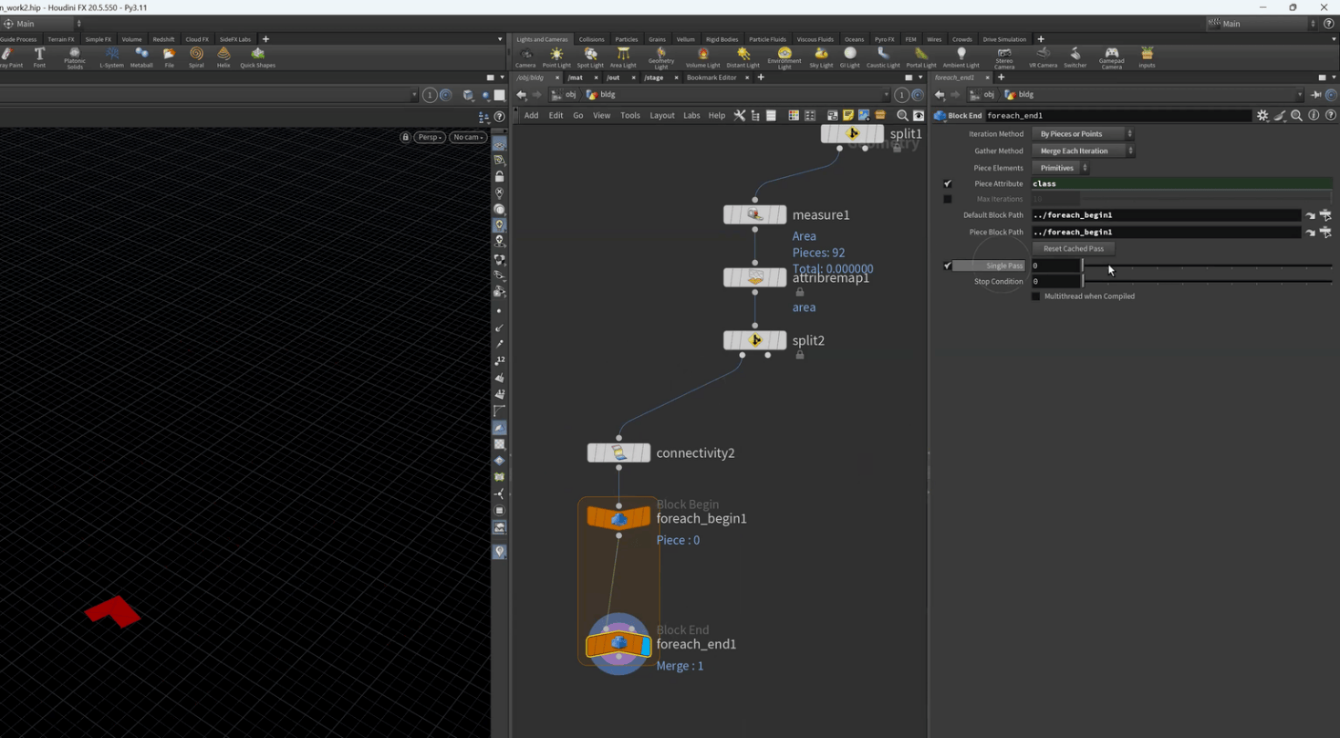Select the Point Light shelf tool
The image size is (1340, 738).
click(x=556, y=57)
